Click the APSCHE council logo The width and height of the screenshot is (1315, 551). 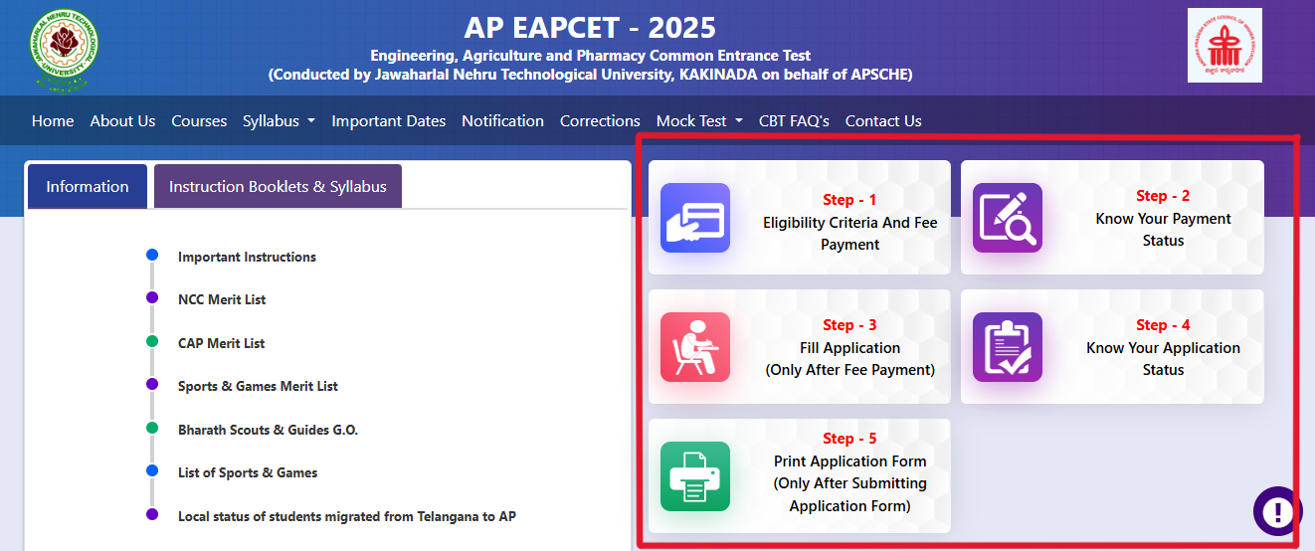coord(1223,46)
